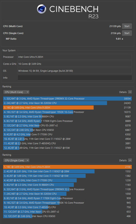Viewport: 136px width, 224px height.
Task: Select the Xeon E5-2697 v2 row scoring 8378
Action: point(67,125)
